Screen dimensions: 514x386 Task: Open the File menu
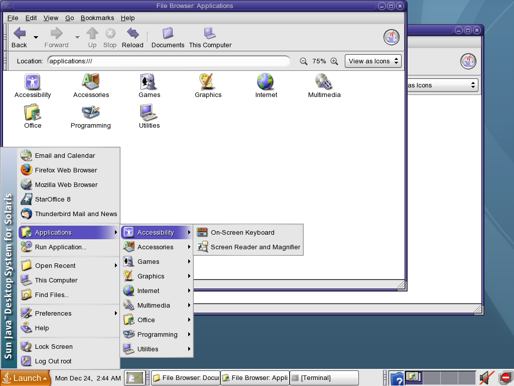[13, 18]
